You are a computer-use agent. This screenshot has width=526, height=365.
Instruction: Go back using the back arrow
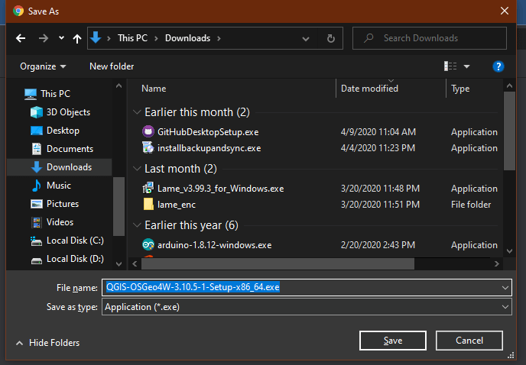(x=21, y=38)
